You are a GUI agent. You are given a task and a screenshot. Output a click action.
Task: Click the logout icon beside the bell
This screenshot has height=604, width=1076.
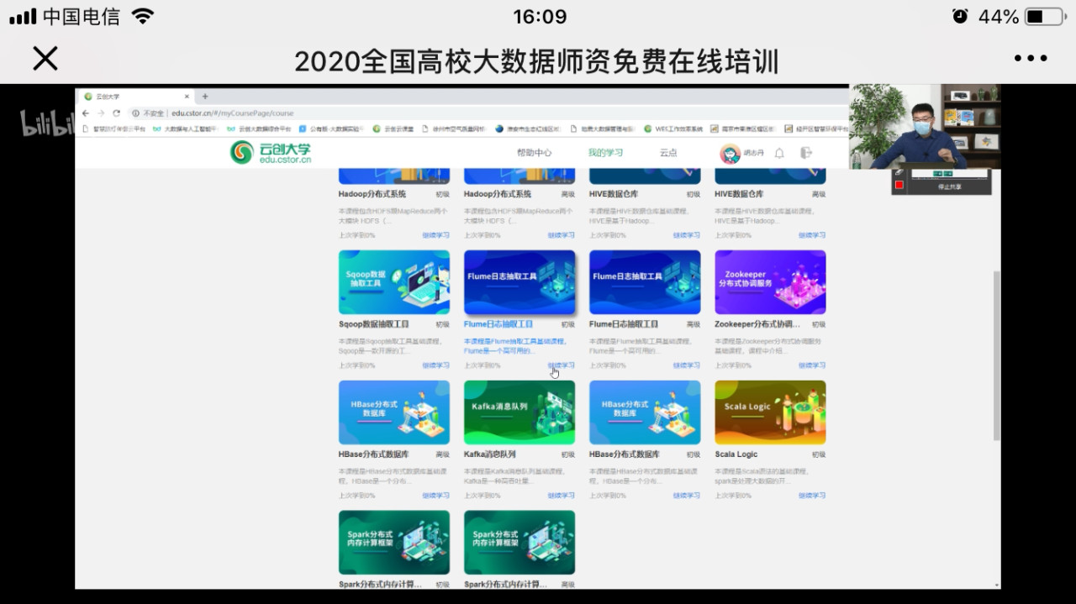click(x=807, y=153)
